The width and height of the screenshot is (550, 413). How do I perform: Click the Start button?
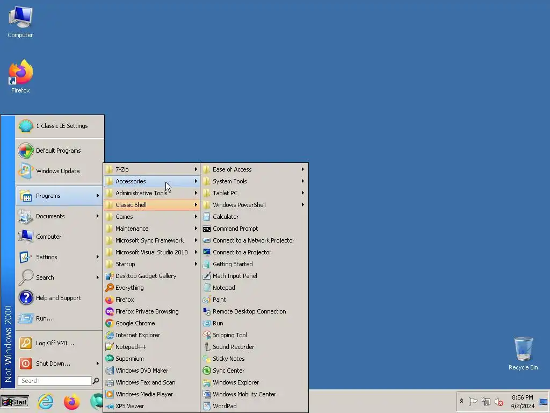coord(15,402)
